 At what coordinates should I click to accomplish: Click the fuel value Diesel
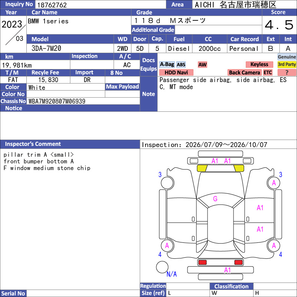(179, 49)
